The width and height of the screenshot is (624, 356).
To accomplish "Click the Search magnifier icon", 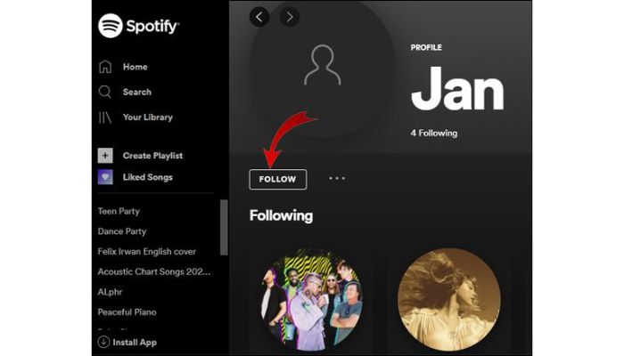I will coord(105,93).
